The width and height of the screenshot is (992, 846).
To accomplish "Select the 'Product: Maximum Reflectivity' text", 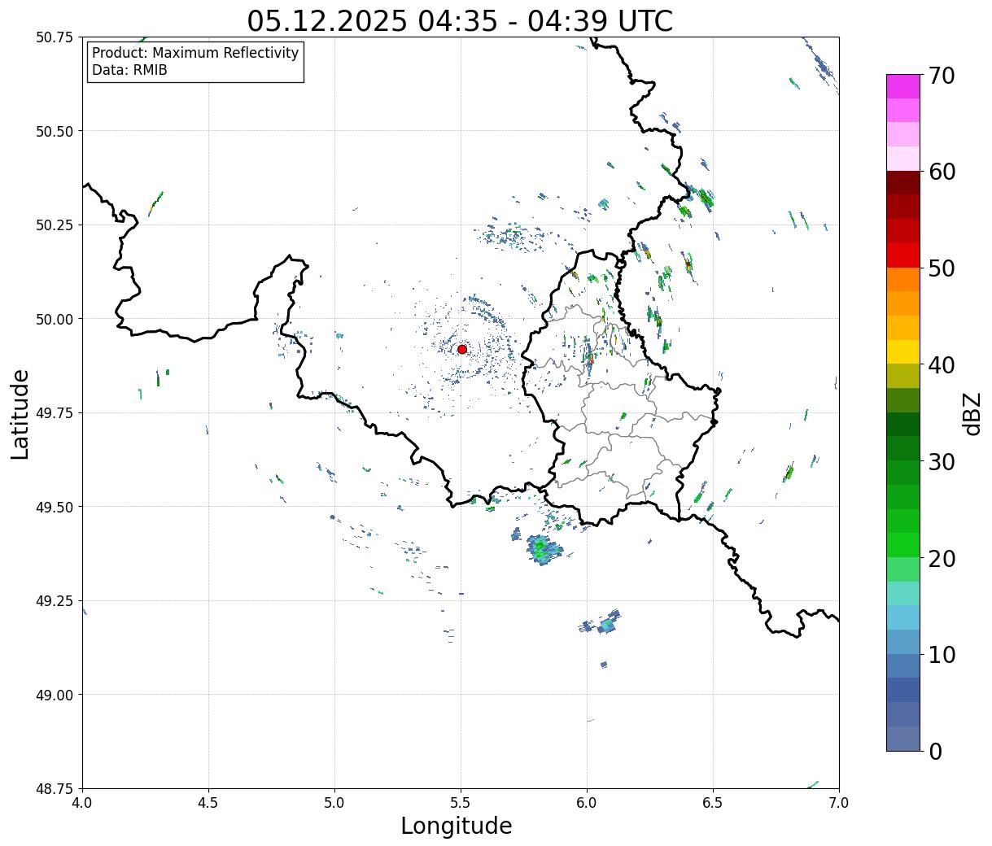I will click(195, 53).
